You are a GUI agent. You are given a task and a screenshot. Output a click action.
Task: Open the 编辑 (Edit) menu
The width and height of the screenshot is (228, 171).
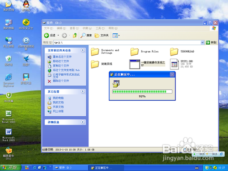point(61,28)
